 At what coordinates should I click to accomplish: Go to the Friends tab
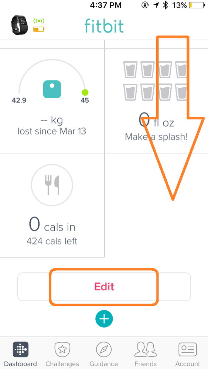pos(146,354)
